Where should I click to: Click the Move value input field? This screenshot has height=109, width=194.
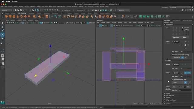coord(176,42)
